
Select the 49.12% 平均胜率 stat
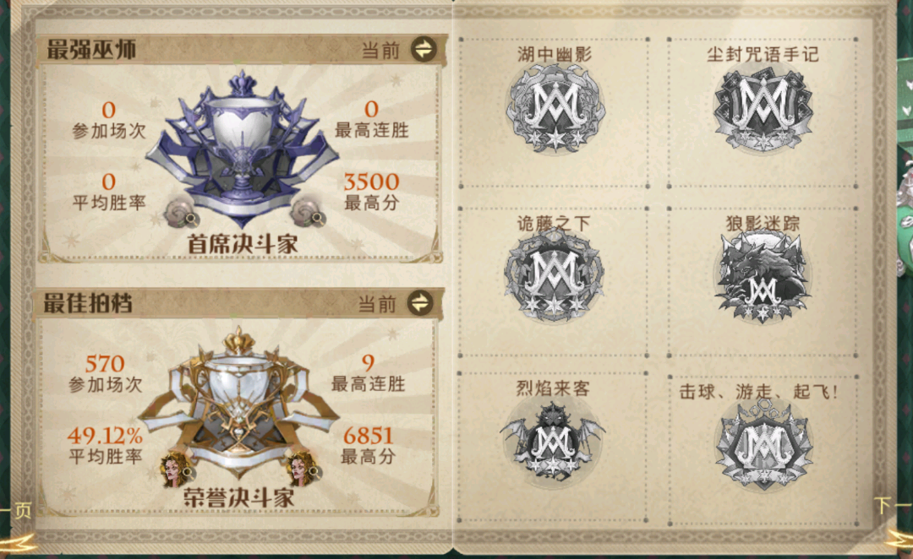[106, 445]
